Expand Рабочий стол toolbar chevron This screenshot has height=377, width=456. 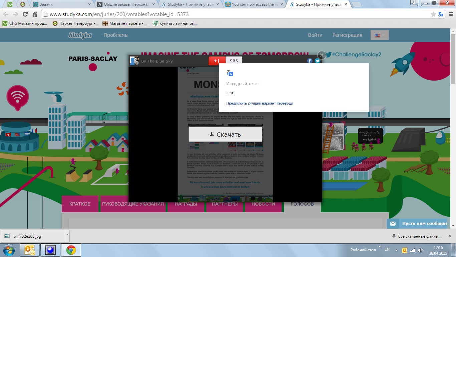380,247
